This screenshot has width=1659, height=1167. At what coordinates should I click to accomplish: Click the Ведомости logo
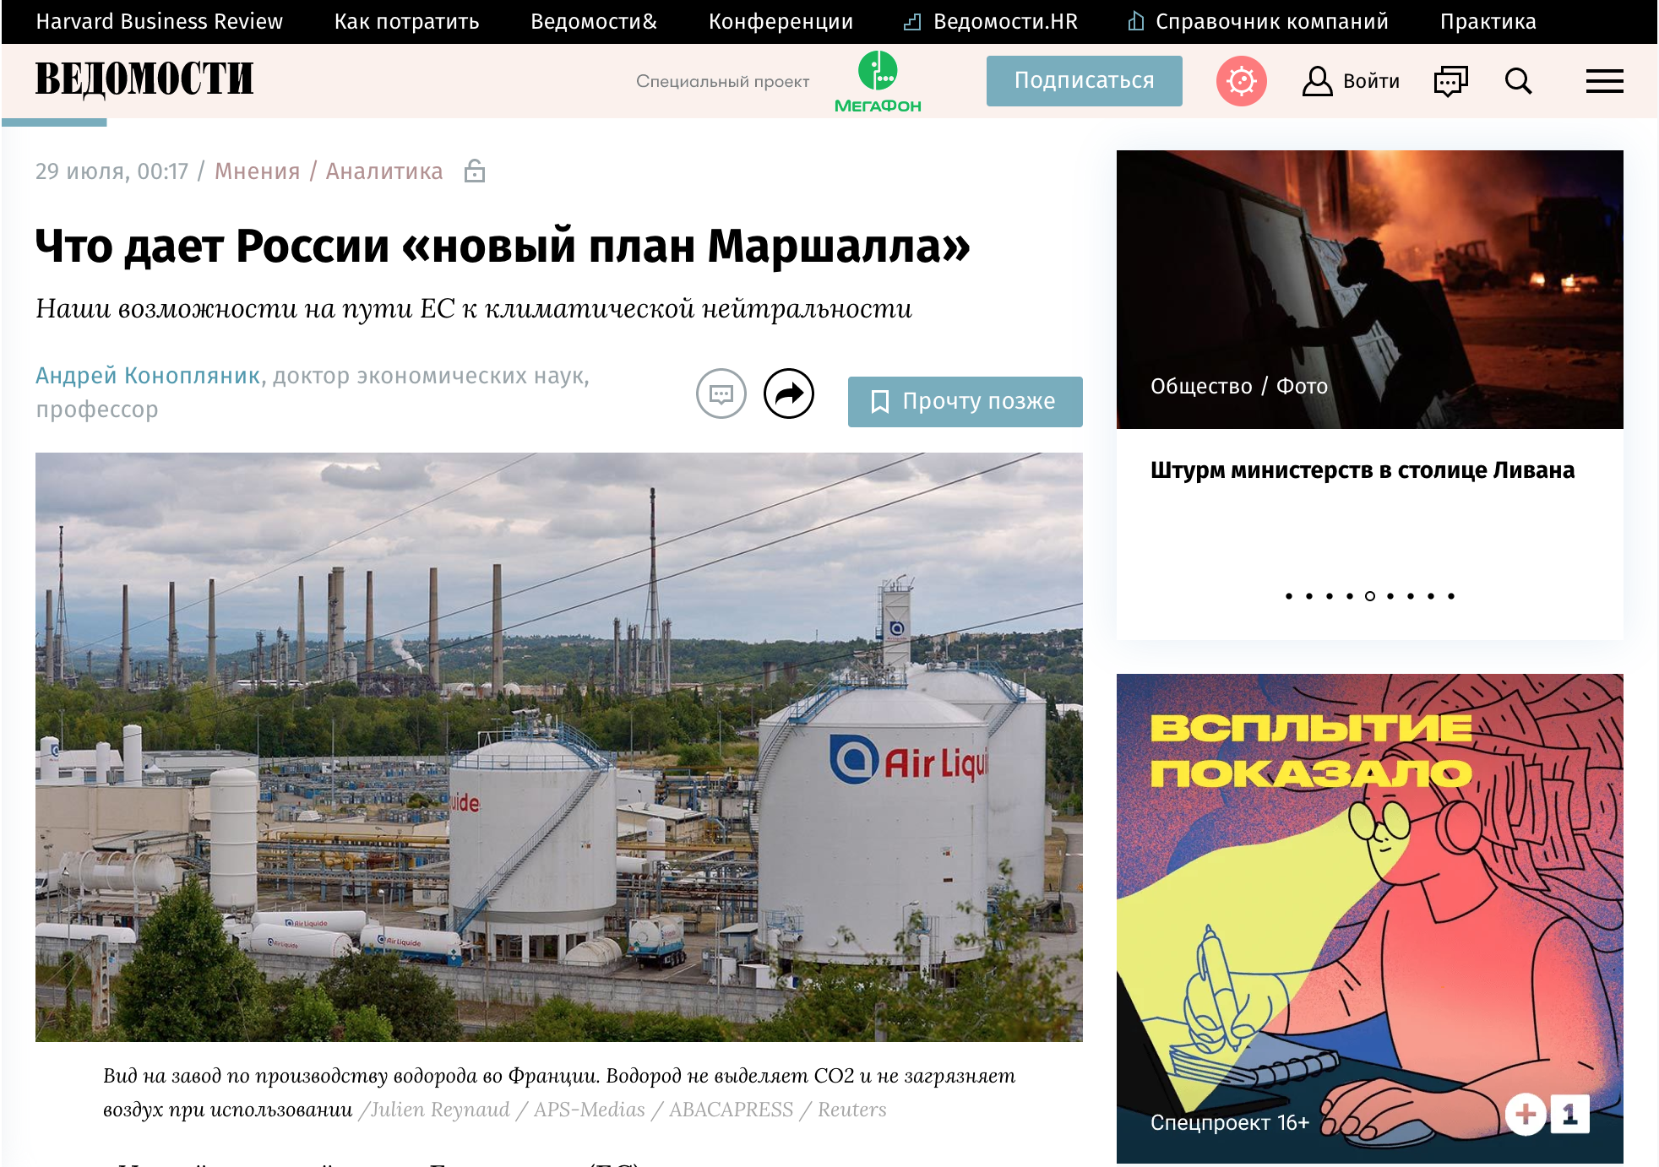tap(144, 79)
